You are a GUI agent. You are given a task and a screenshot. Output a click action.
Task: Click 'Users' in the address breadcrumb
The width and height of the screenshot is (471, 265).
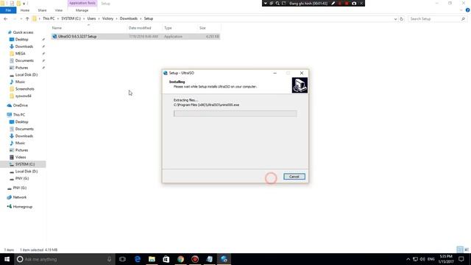click(91, 18)
